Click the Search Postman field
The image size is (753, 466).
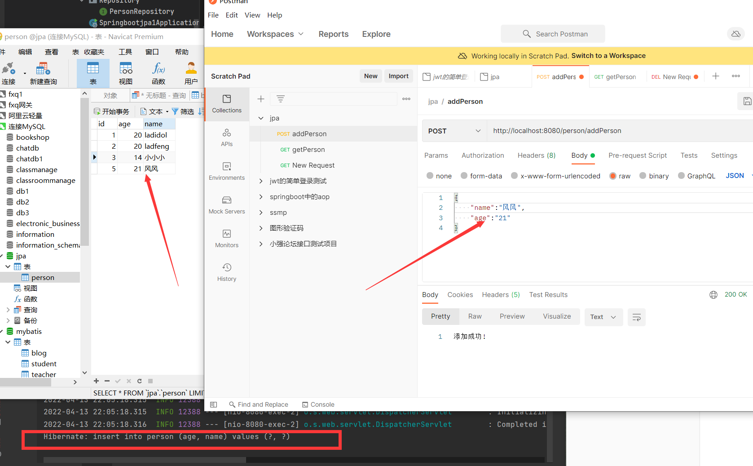(553, 34)
